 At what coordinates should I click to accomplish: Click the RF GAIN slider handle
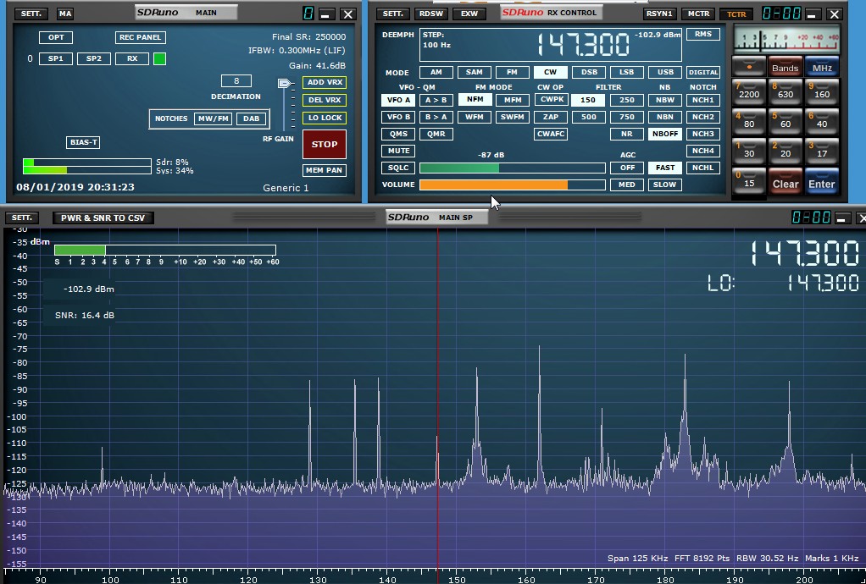285,83
